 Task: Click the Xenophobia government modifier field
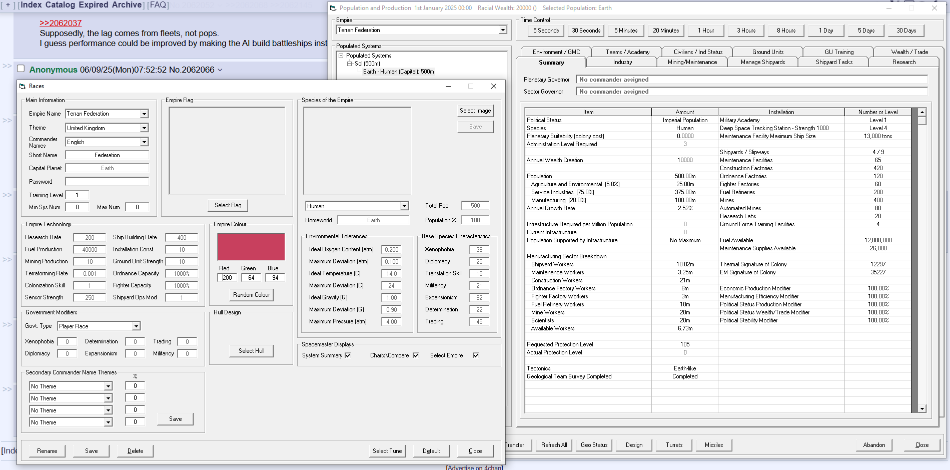click(x=67, y=342)
